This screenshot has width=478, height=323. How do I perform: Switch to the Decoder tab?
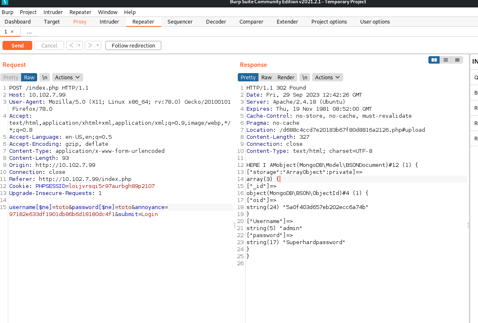click(216, 21)
